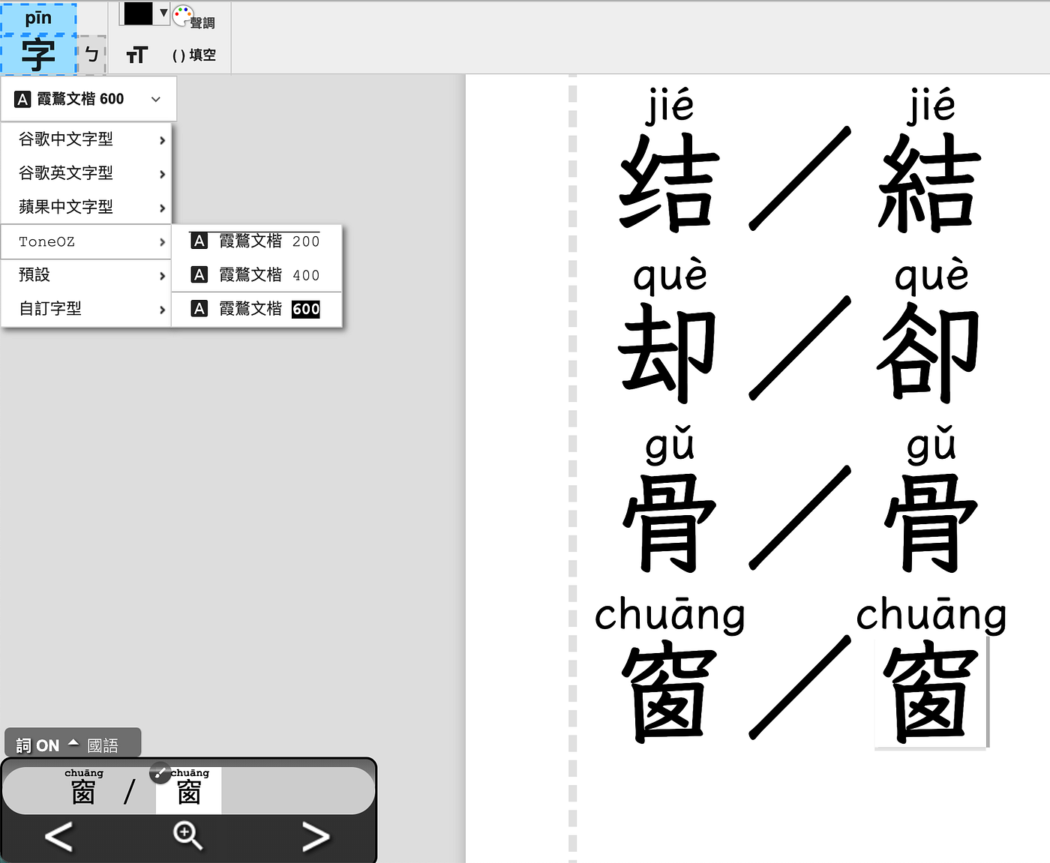
Task: Click the zoom magnifier icon
Action: click(187, 835)
